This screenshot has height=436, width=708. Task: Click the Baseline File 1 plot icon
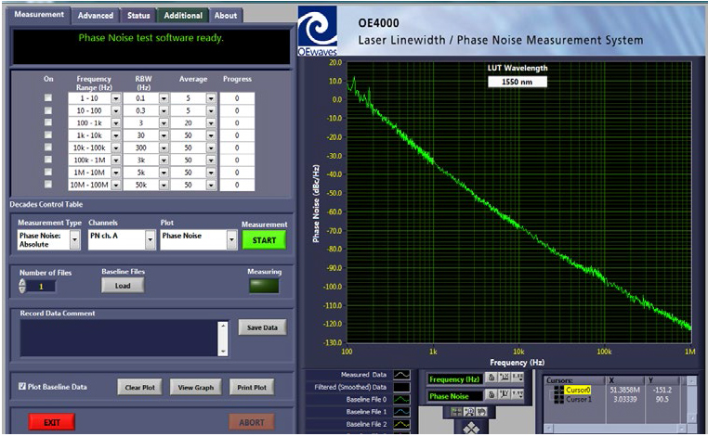[x=401, y=412]
